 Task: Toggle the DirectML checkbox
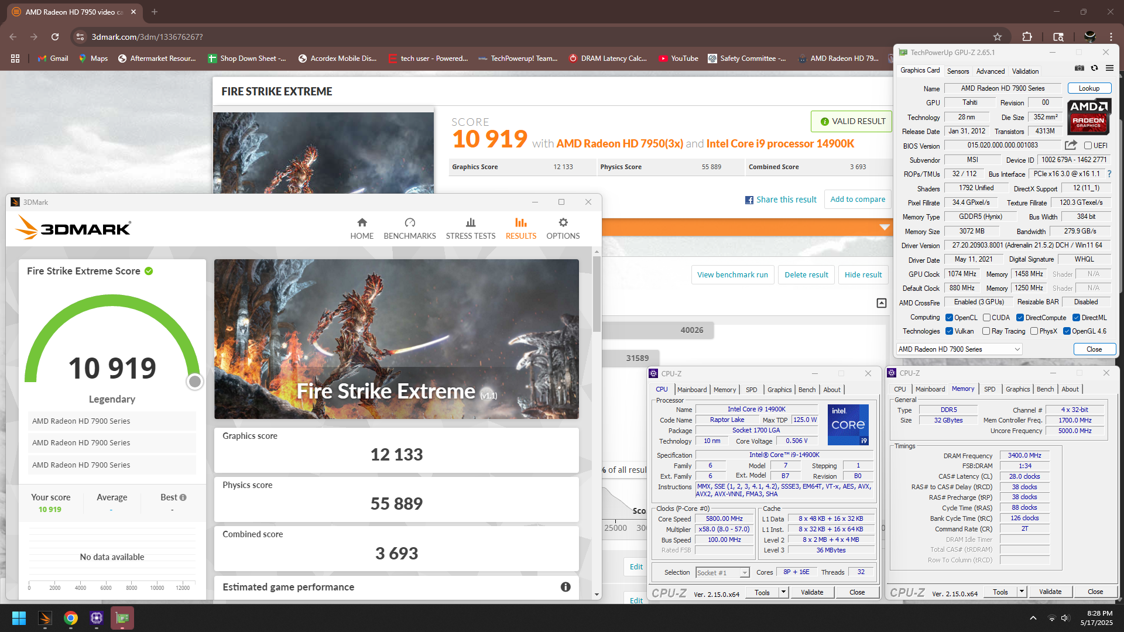point(1076,318)
